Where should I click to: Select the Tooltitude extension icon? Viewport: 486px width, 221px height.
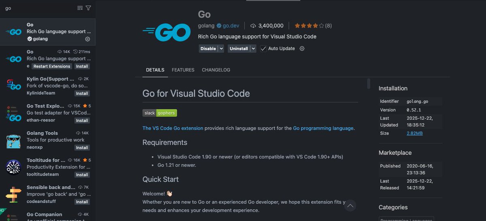(x=13, y=167)
